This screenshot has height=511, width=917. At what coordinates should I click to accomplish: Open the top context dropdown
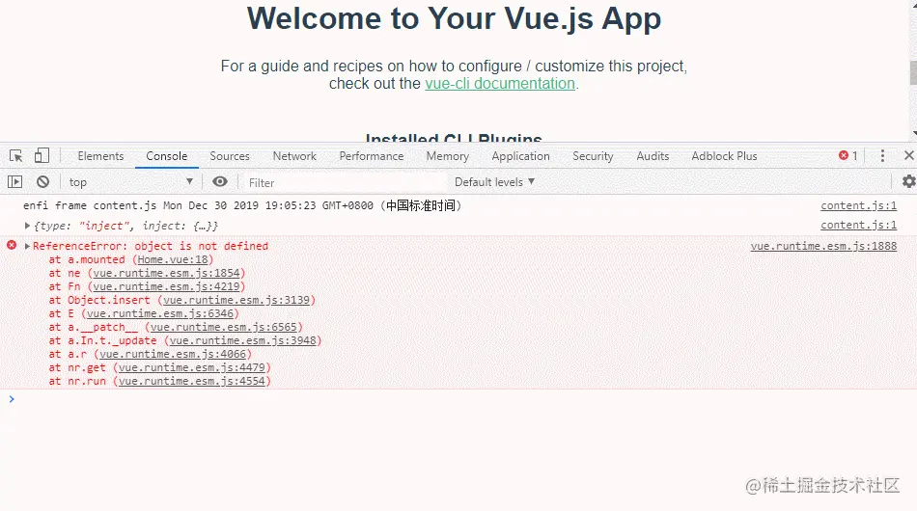[130, 182]
